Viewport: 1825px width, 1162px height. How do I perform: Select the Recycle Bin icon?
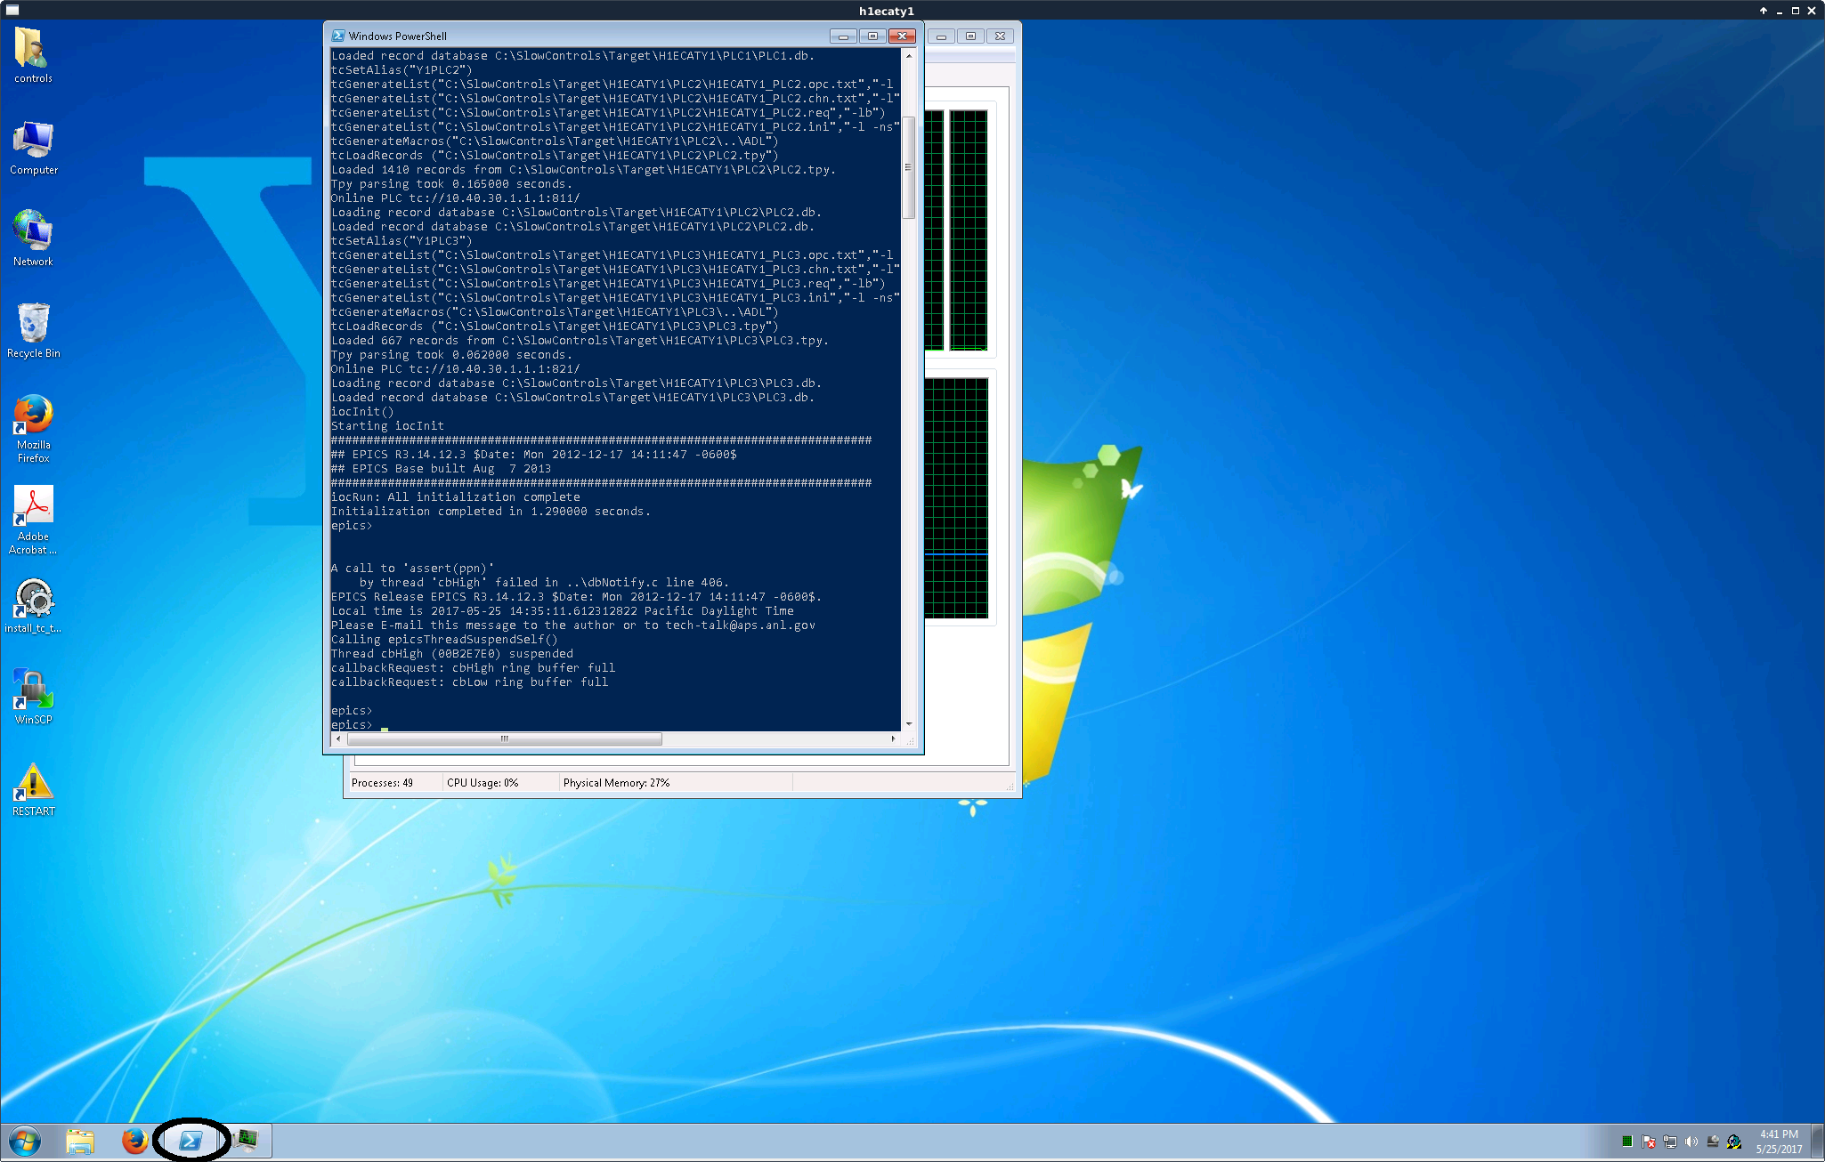pos(33,330)
